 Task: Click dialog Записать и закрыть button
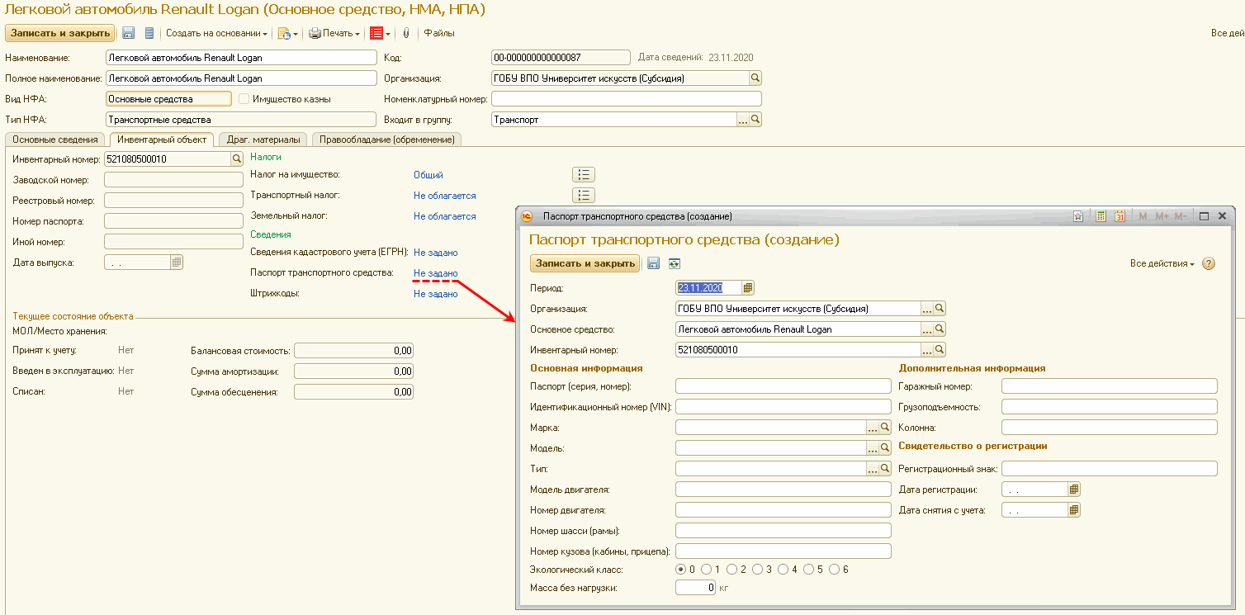click(585, 263)
